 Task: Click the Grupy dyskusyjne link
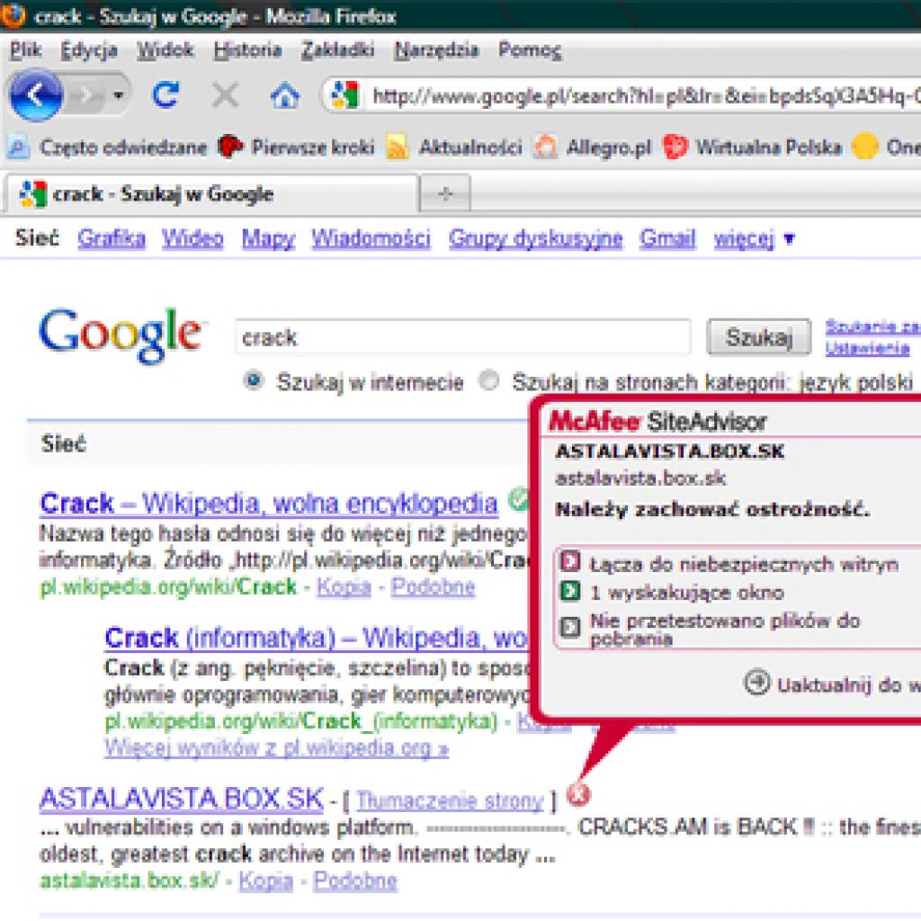coord(535,238)
